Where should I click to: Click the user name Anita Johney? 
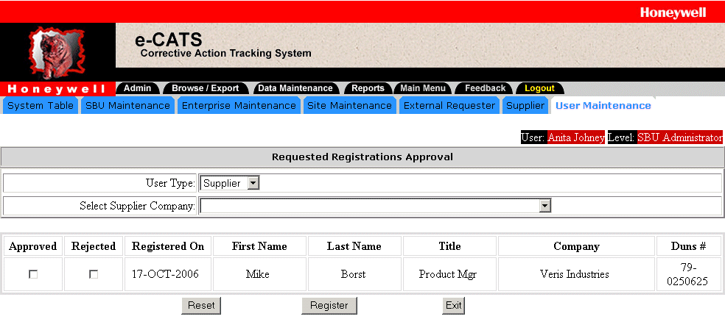pos(575,137)
